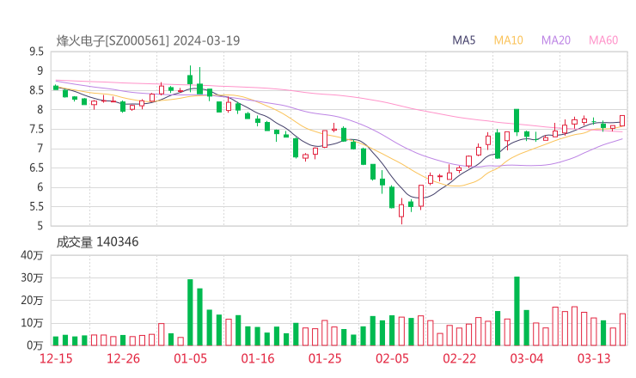Click the 0万 volume axis label
The image size is (636, 378).
pos(35,345)
